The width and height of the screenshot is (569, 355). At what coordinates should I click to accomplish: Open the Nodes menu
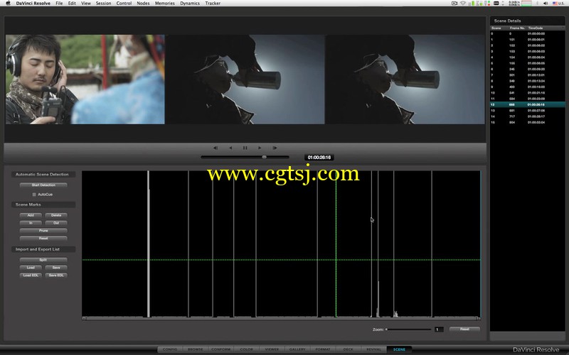coord(143,4)
